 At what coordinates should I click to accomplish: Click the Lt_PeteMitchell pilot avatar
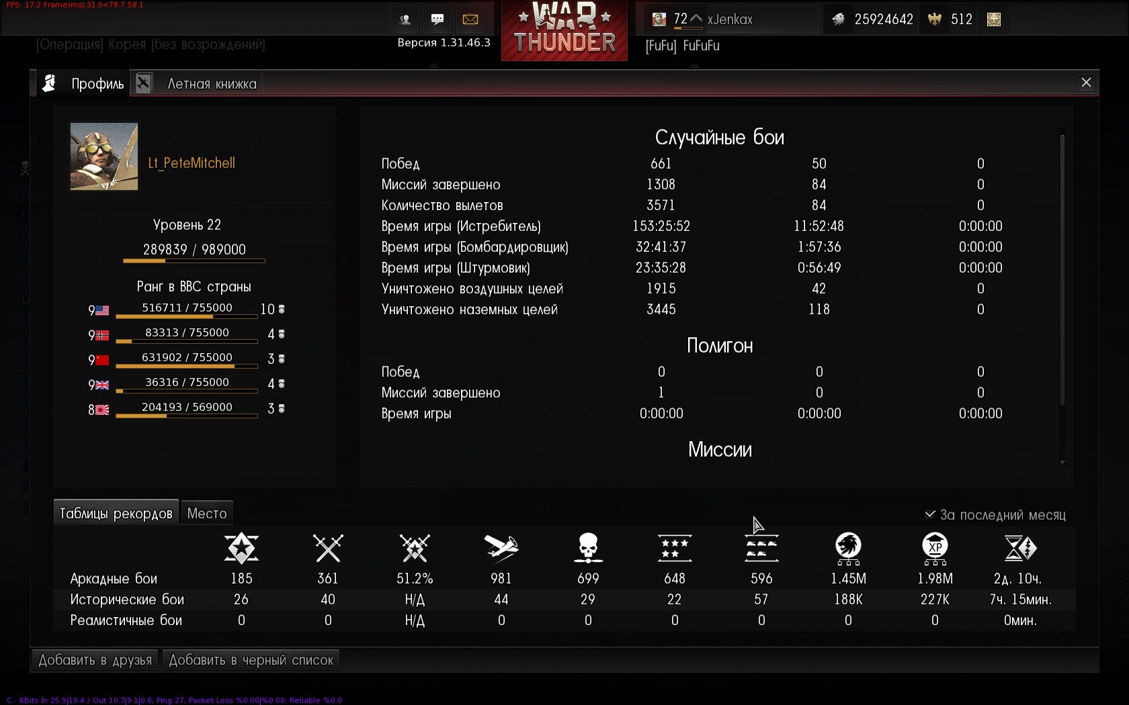point(104,156)
